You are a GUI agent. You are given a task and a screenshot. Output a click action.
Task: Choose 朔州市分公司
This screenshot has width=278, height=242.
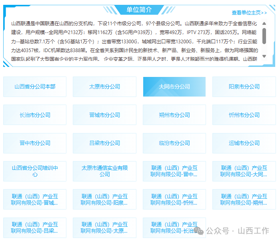tap(174, 115)
